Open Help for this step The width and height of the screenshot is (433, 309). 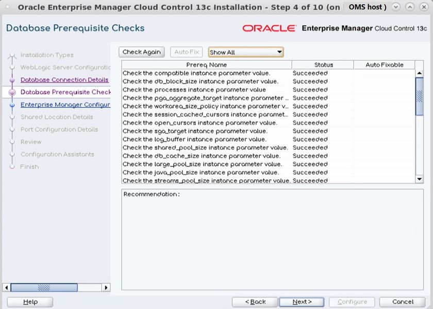30,302
